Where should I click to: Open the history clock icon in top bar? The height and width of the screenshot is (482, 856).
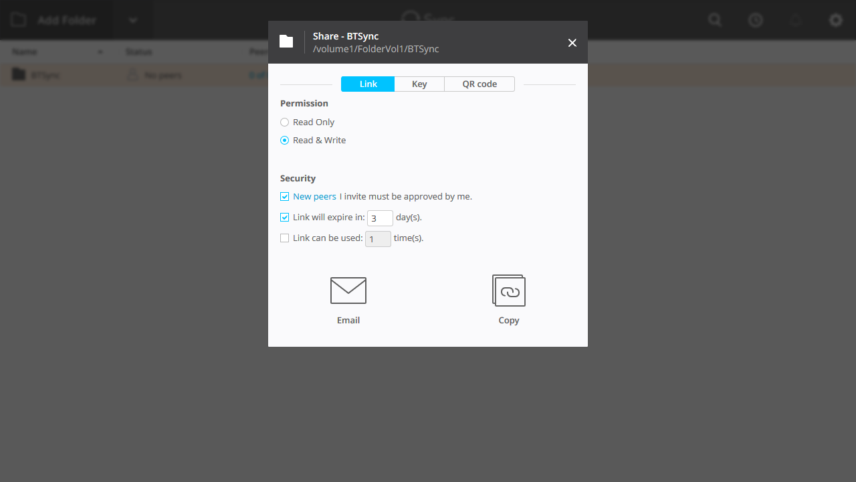pyautogui.click(x=756, y=20)
